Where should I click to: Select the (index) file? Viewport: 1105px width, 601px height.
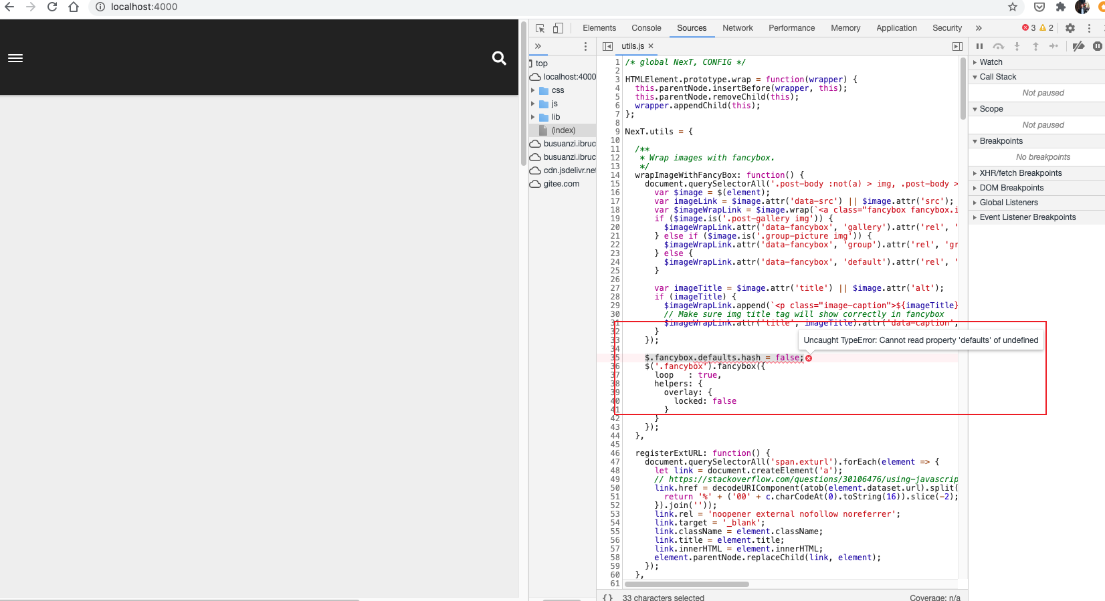click(x=563, y=130)
